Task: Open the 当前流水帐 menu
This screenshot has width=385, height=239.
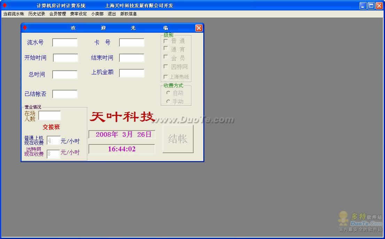Action: (x=14, y=14)
